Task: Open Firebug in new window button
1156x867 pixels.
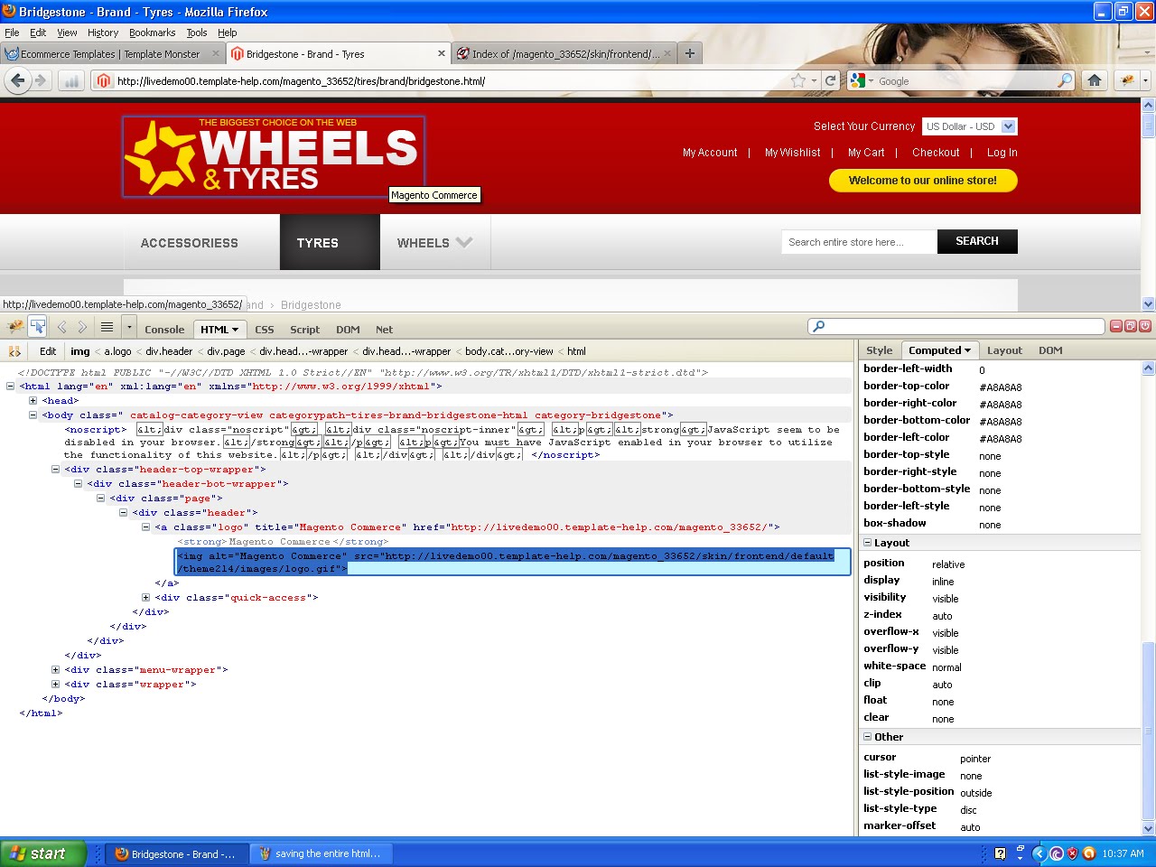Action: click(1131, 326)
